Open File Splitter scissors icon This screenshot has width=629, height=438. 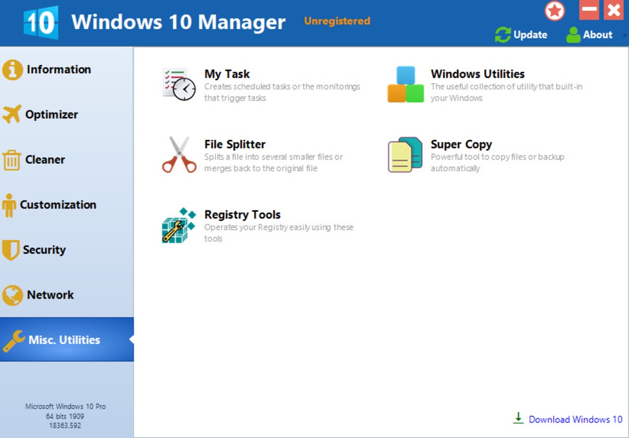[x=179, y=155]
